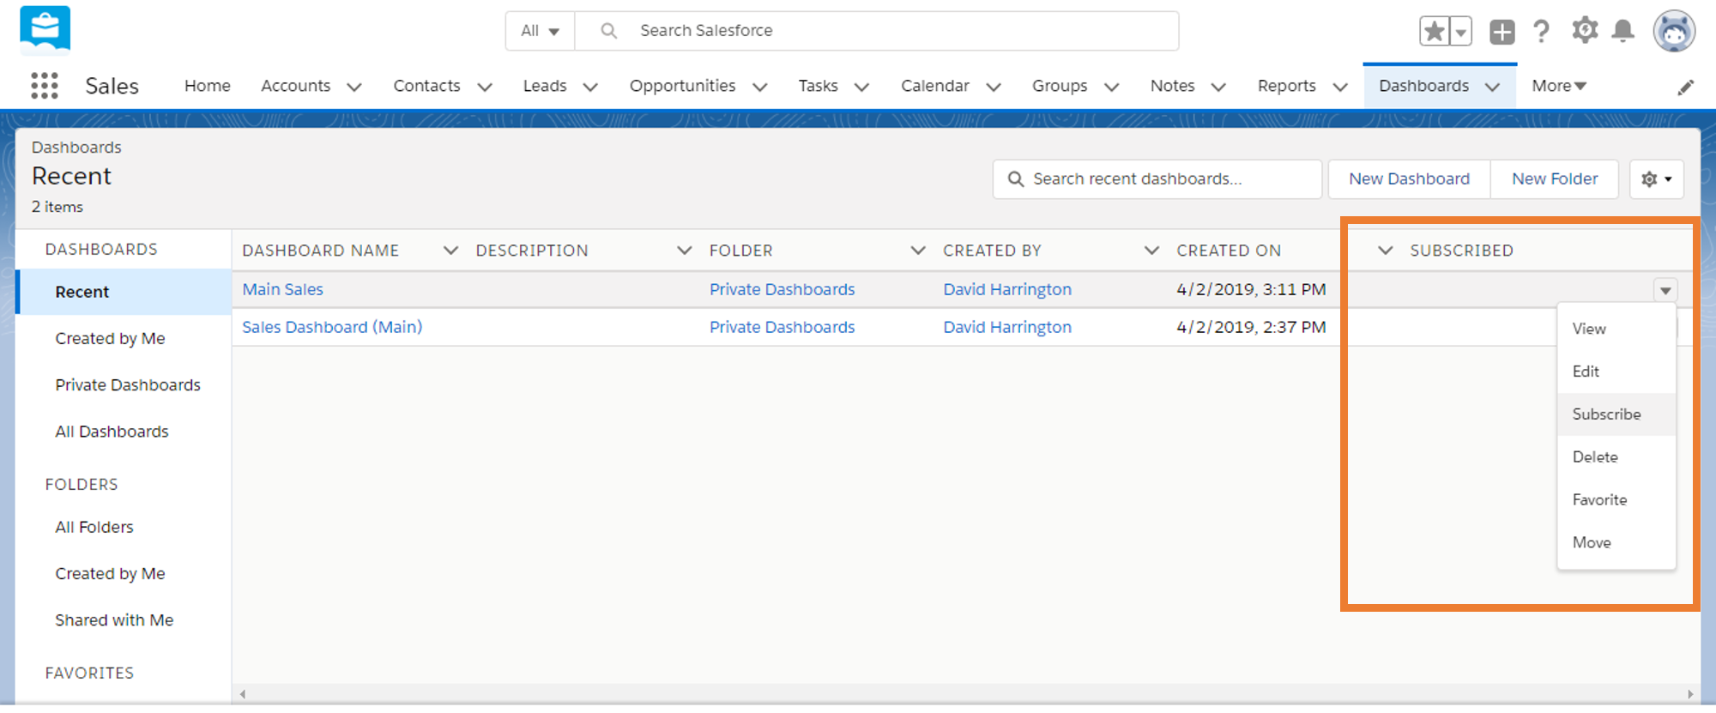Expand the Contacts tab chevron

point(485,87)
